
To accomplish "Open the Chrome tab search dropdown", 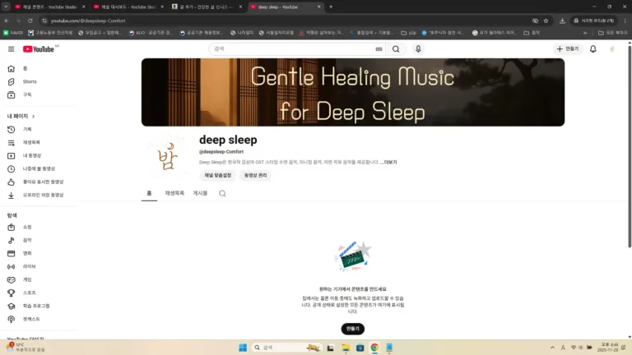I will coord(6,7).
